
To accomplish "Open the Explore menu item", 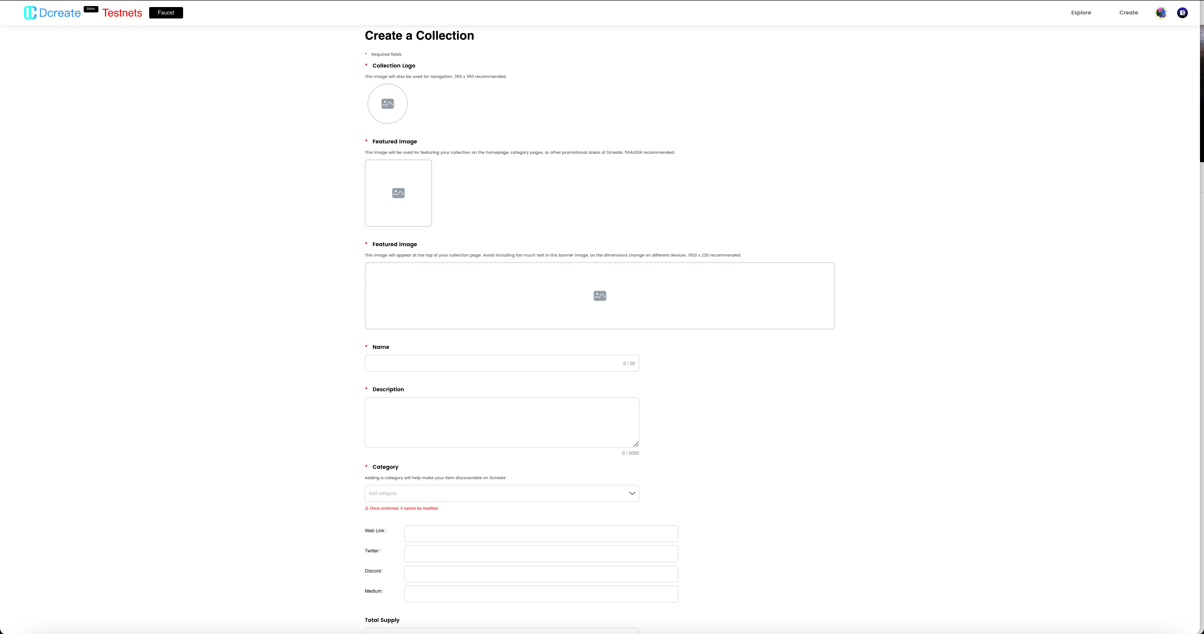I will click(1081, 13).
